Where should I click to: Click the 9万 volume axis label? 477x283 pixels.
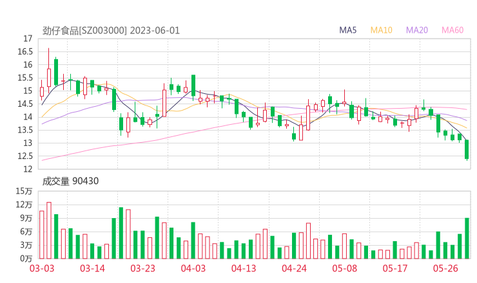(x=26, y=218)
